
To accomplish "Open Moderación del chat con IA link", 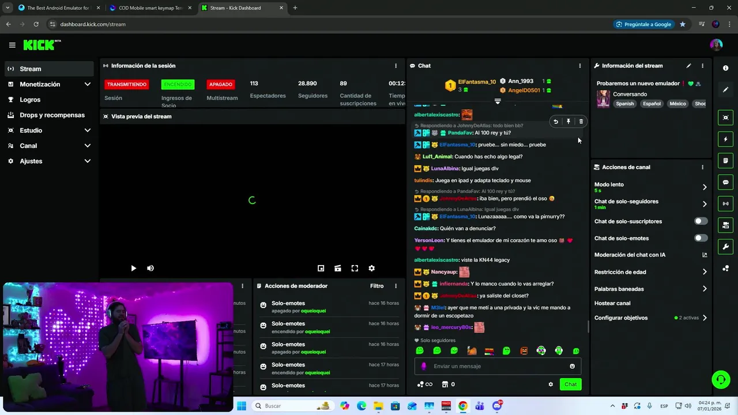I will tap(650, 255).
